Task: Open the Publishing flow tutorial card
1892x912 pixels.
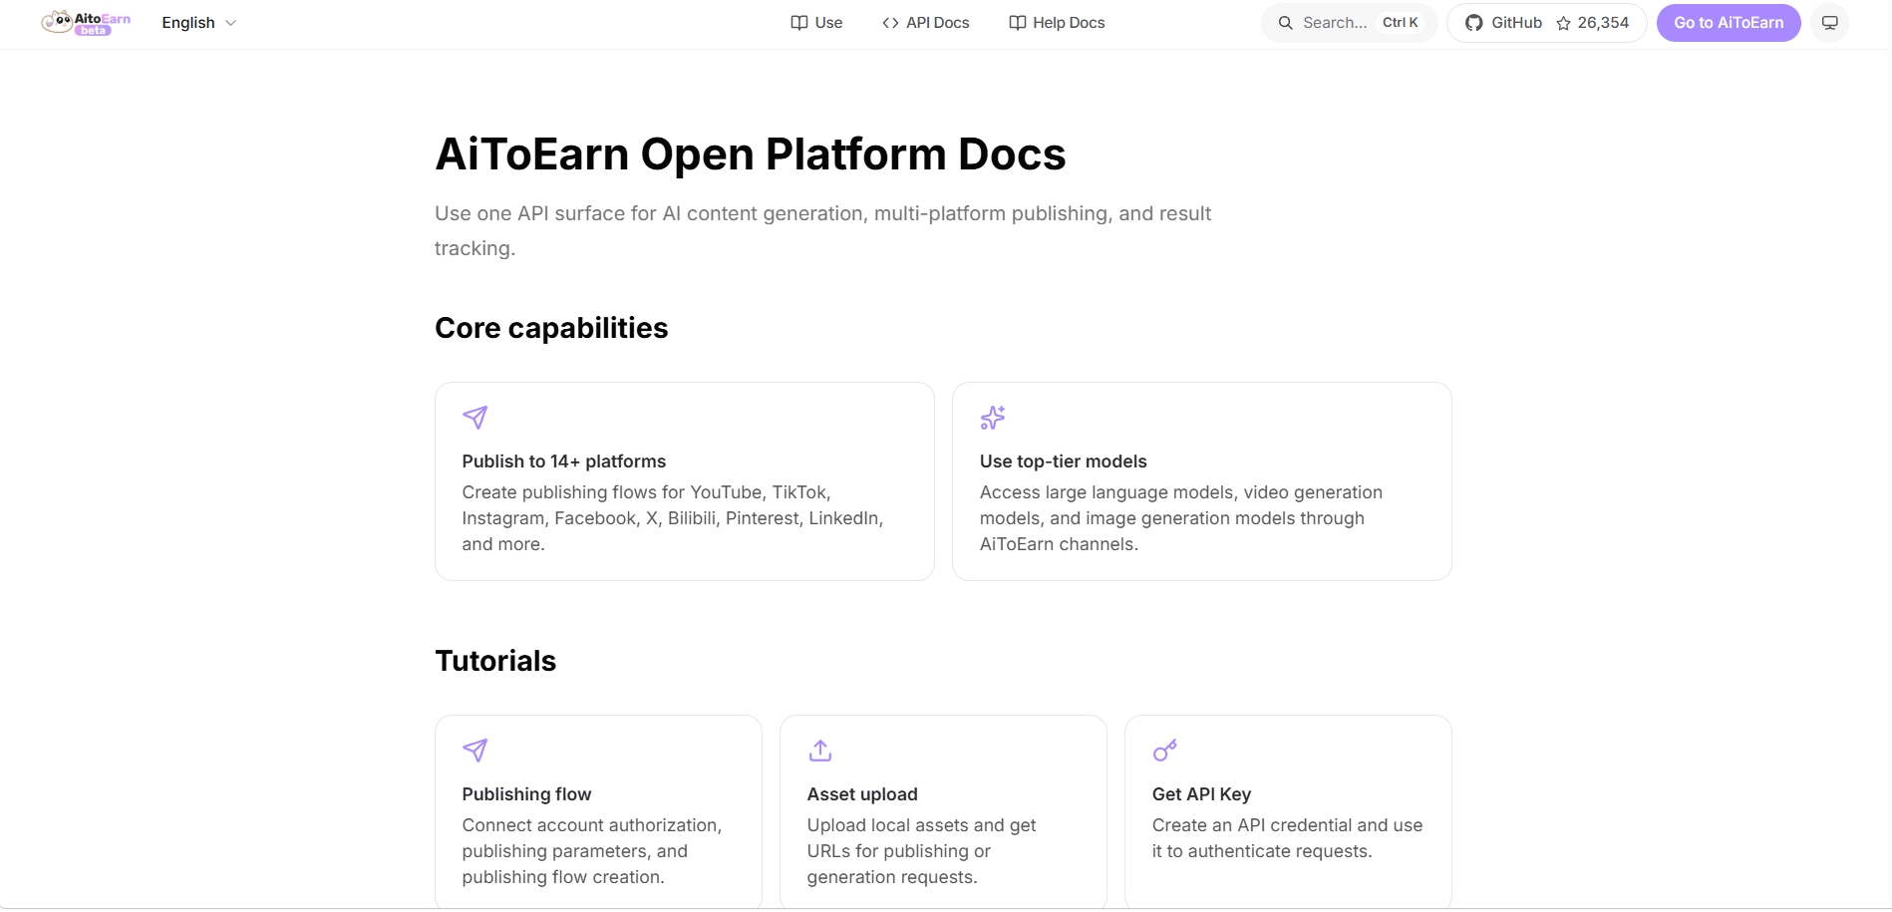Action: click(598, 812)
